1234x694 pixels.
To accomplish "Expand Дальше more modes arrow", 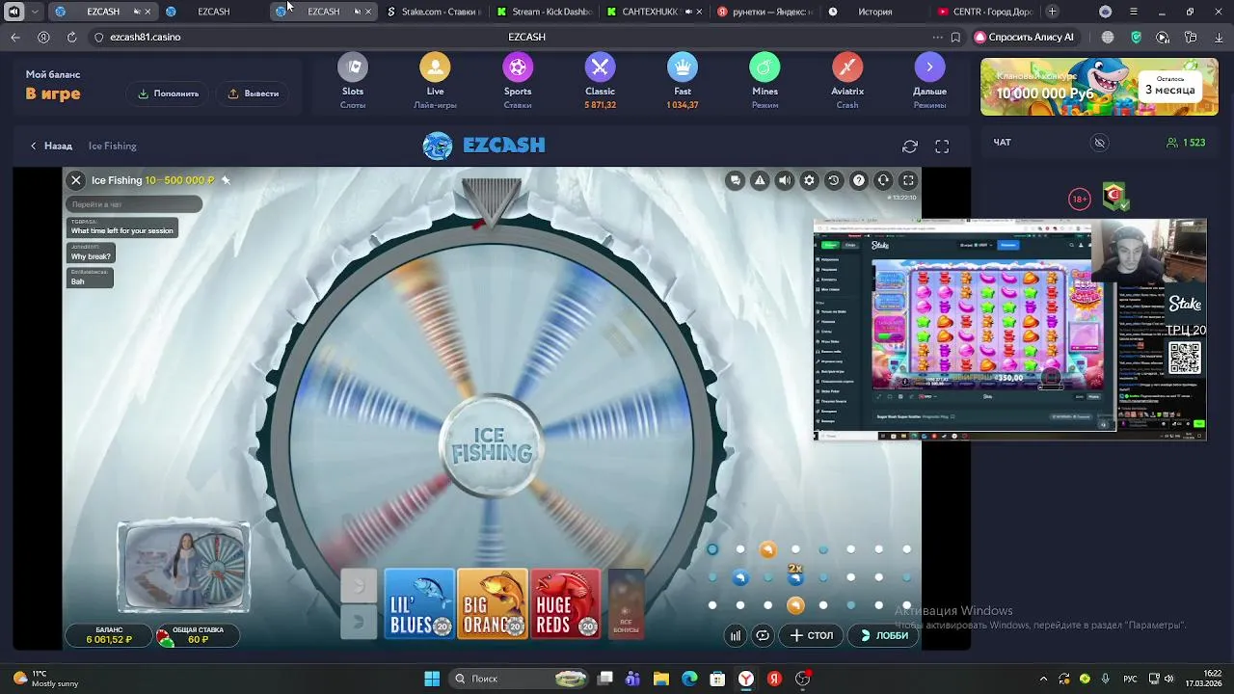I will pyautogui.click(x=929, y=82).
